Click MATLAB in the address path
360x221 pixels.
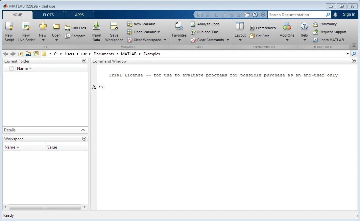tap(129, 54)
